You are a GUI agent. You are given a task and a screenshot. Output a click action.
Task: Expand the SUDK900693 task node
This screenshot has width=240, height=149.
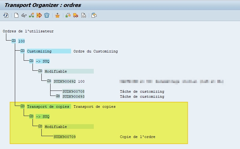[x=58, y=96]
